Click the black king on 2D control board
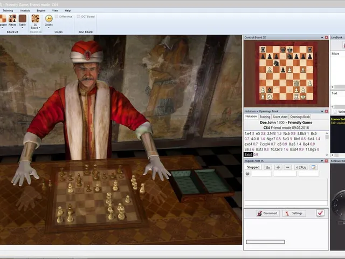The width and height of the screenshot is (345, 259). (290, 50)
